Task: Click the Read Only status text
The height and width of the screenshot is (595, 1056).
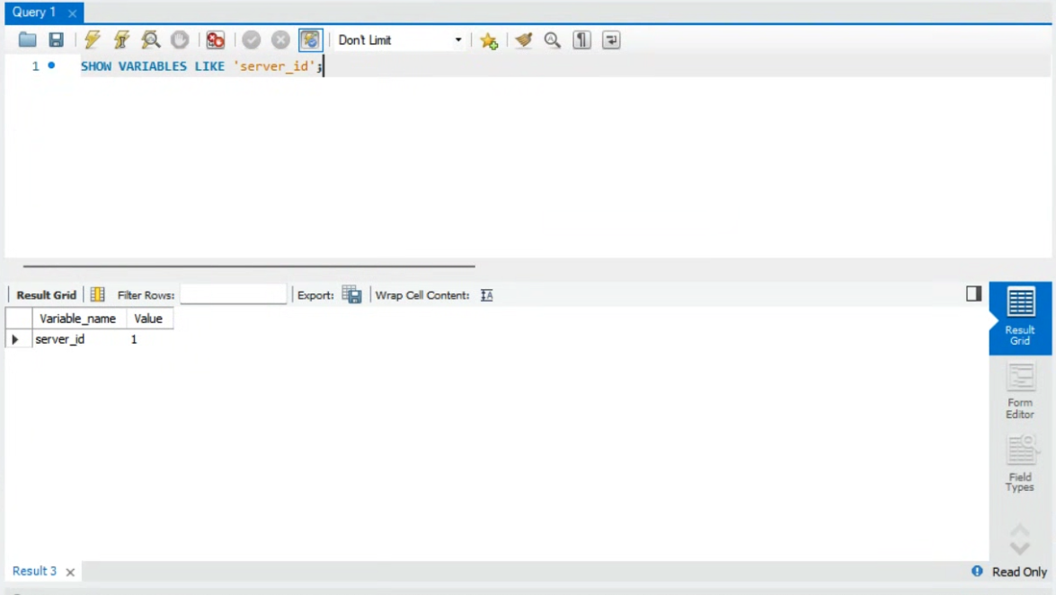Action: click(x=1019, y=572)
